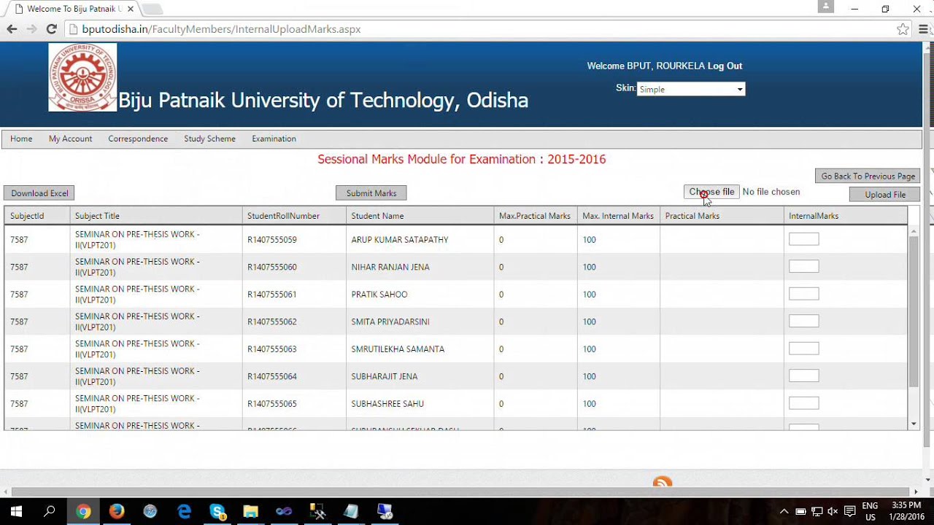Open File Explorer from the taskbar
Image resolution: width=934 pixels, height=525 pixels.
pos(250,511)
